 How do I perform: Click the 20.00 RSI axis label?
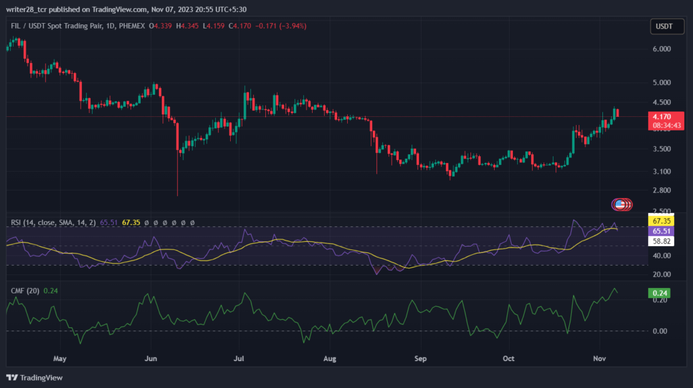point(662,274)
